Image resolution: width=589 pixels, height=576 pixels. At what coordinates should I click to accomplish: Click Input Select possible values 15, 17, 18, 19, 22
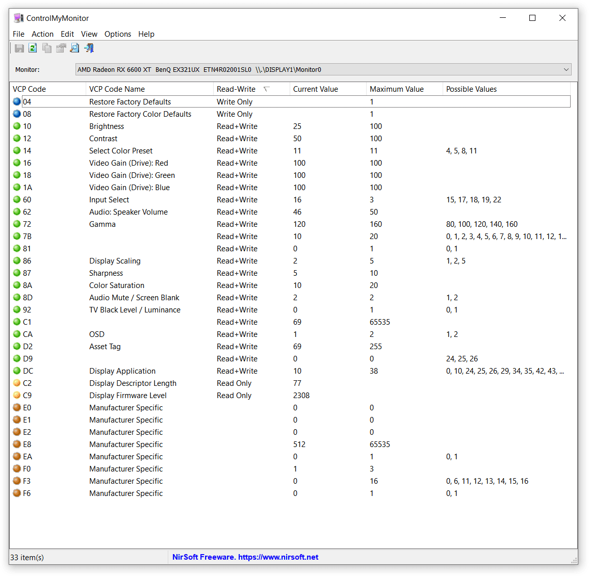pyautogui.click(x=473, y=200)
